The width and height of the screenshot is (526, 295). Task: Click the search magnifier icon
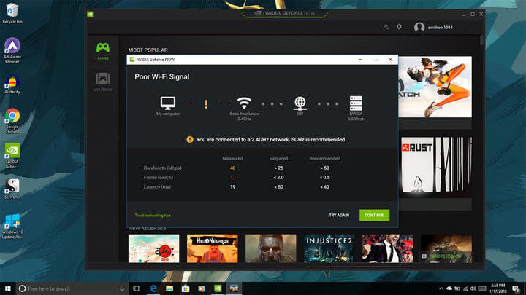[386, 28]
